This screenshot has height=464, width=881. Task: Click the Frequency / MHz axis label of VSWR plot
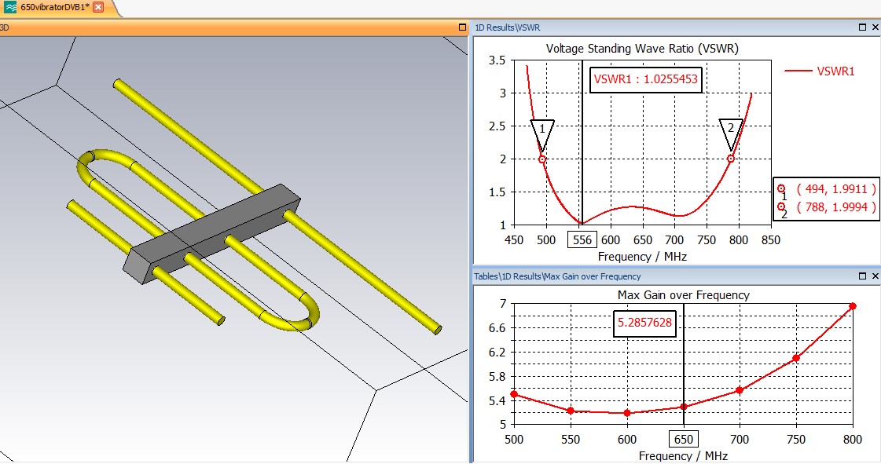642,257
